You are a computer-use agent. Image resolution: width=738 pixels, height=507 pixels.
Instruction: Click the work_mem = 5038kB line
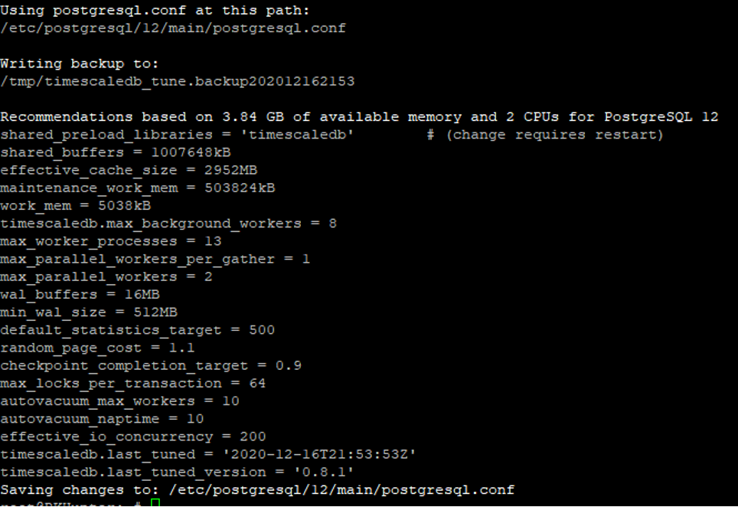point(75,206)
